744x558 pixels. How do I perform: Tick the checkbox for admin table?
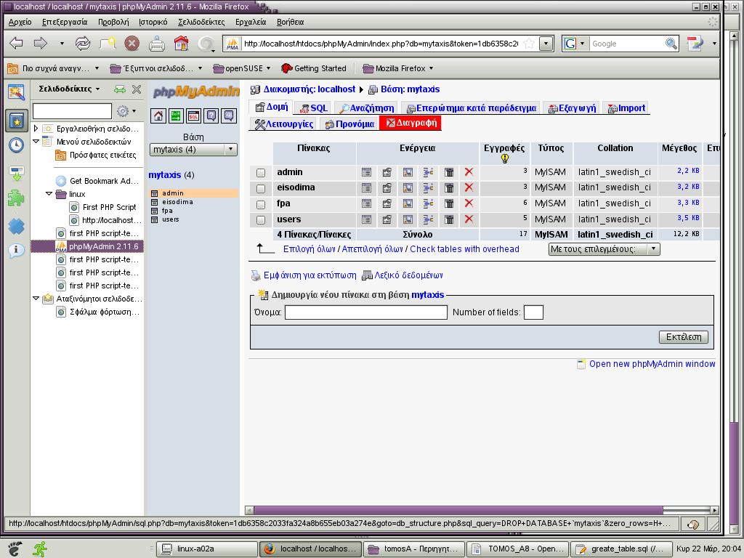click(261, 173)
